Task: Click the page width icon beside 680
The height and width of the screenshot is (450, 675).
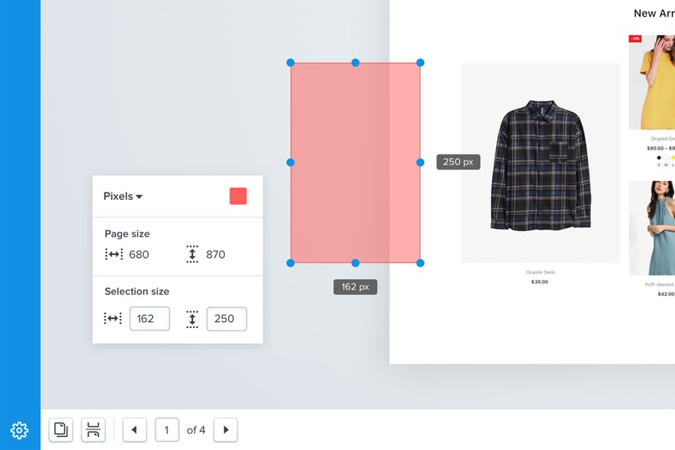Action: pos(114,255)
